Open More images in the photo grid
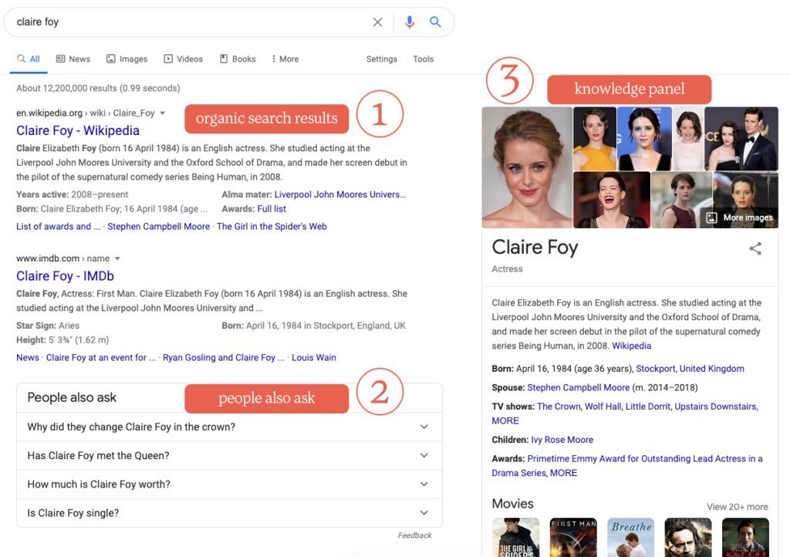 pos(740,218)
